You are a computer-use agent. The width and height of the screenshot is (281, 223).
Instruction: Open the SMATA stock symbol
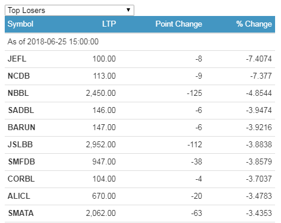coord(21,213)
